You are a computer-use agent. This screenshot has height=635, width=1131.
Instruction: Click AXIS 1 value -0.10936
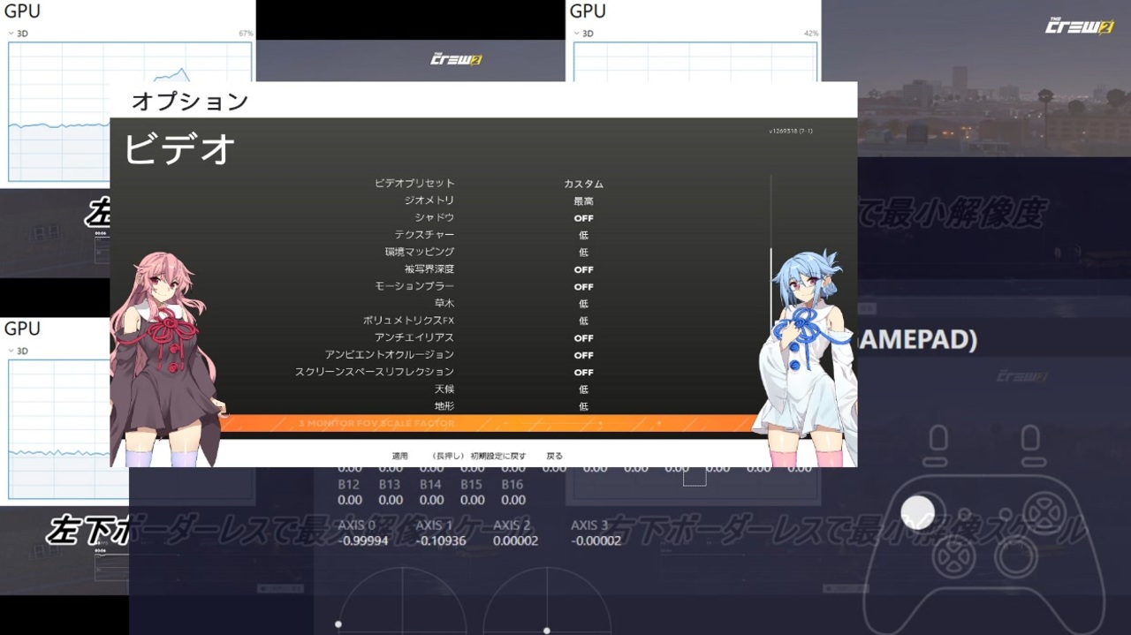(441, 541)
